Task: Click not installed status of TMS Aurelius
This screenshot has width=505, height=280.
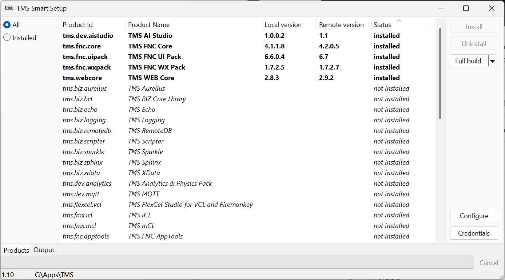Action: pyautogui.click(x=391, y=88)
